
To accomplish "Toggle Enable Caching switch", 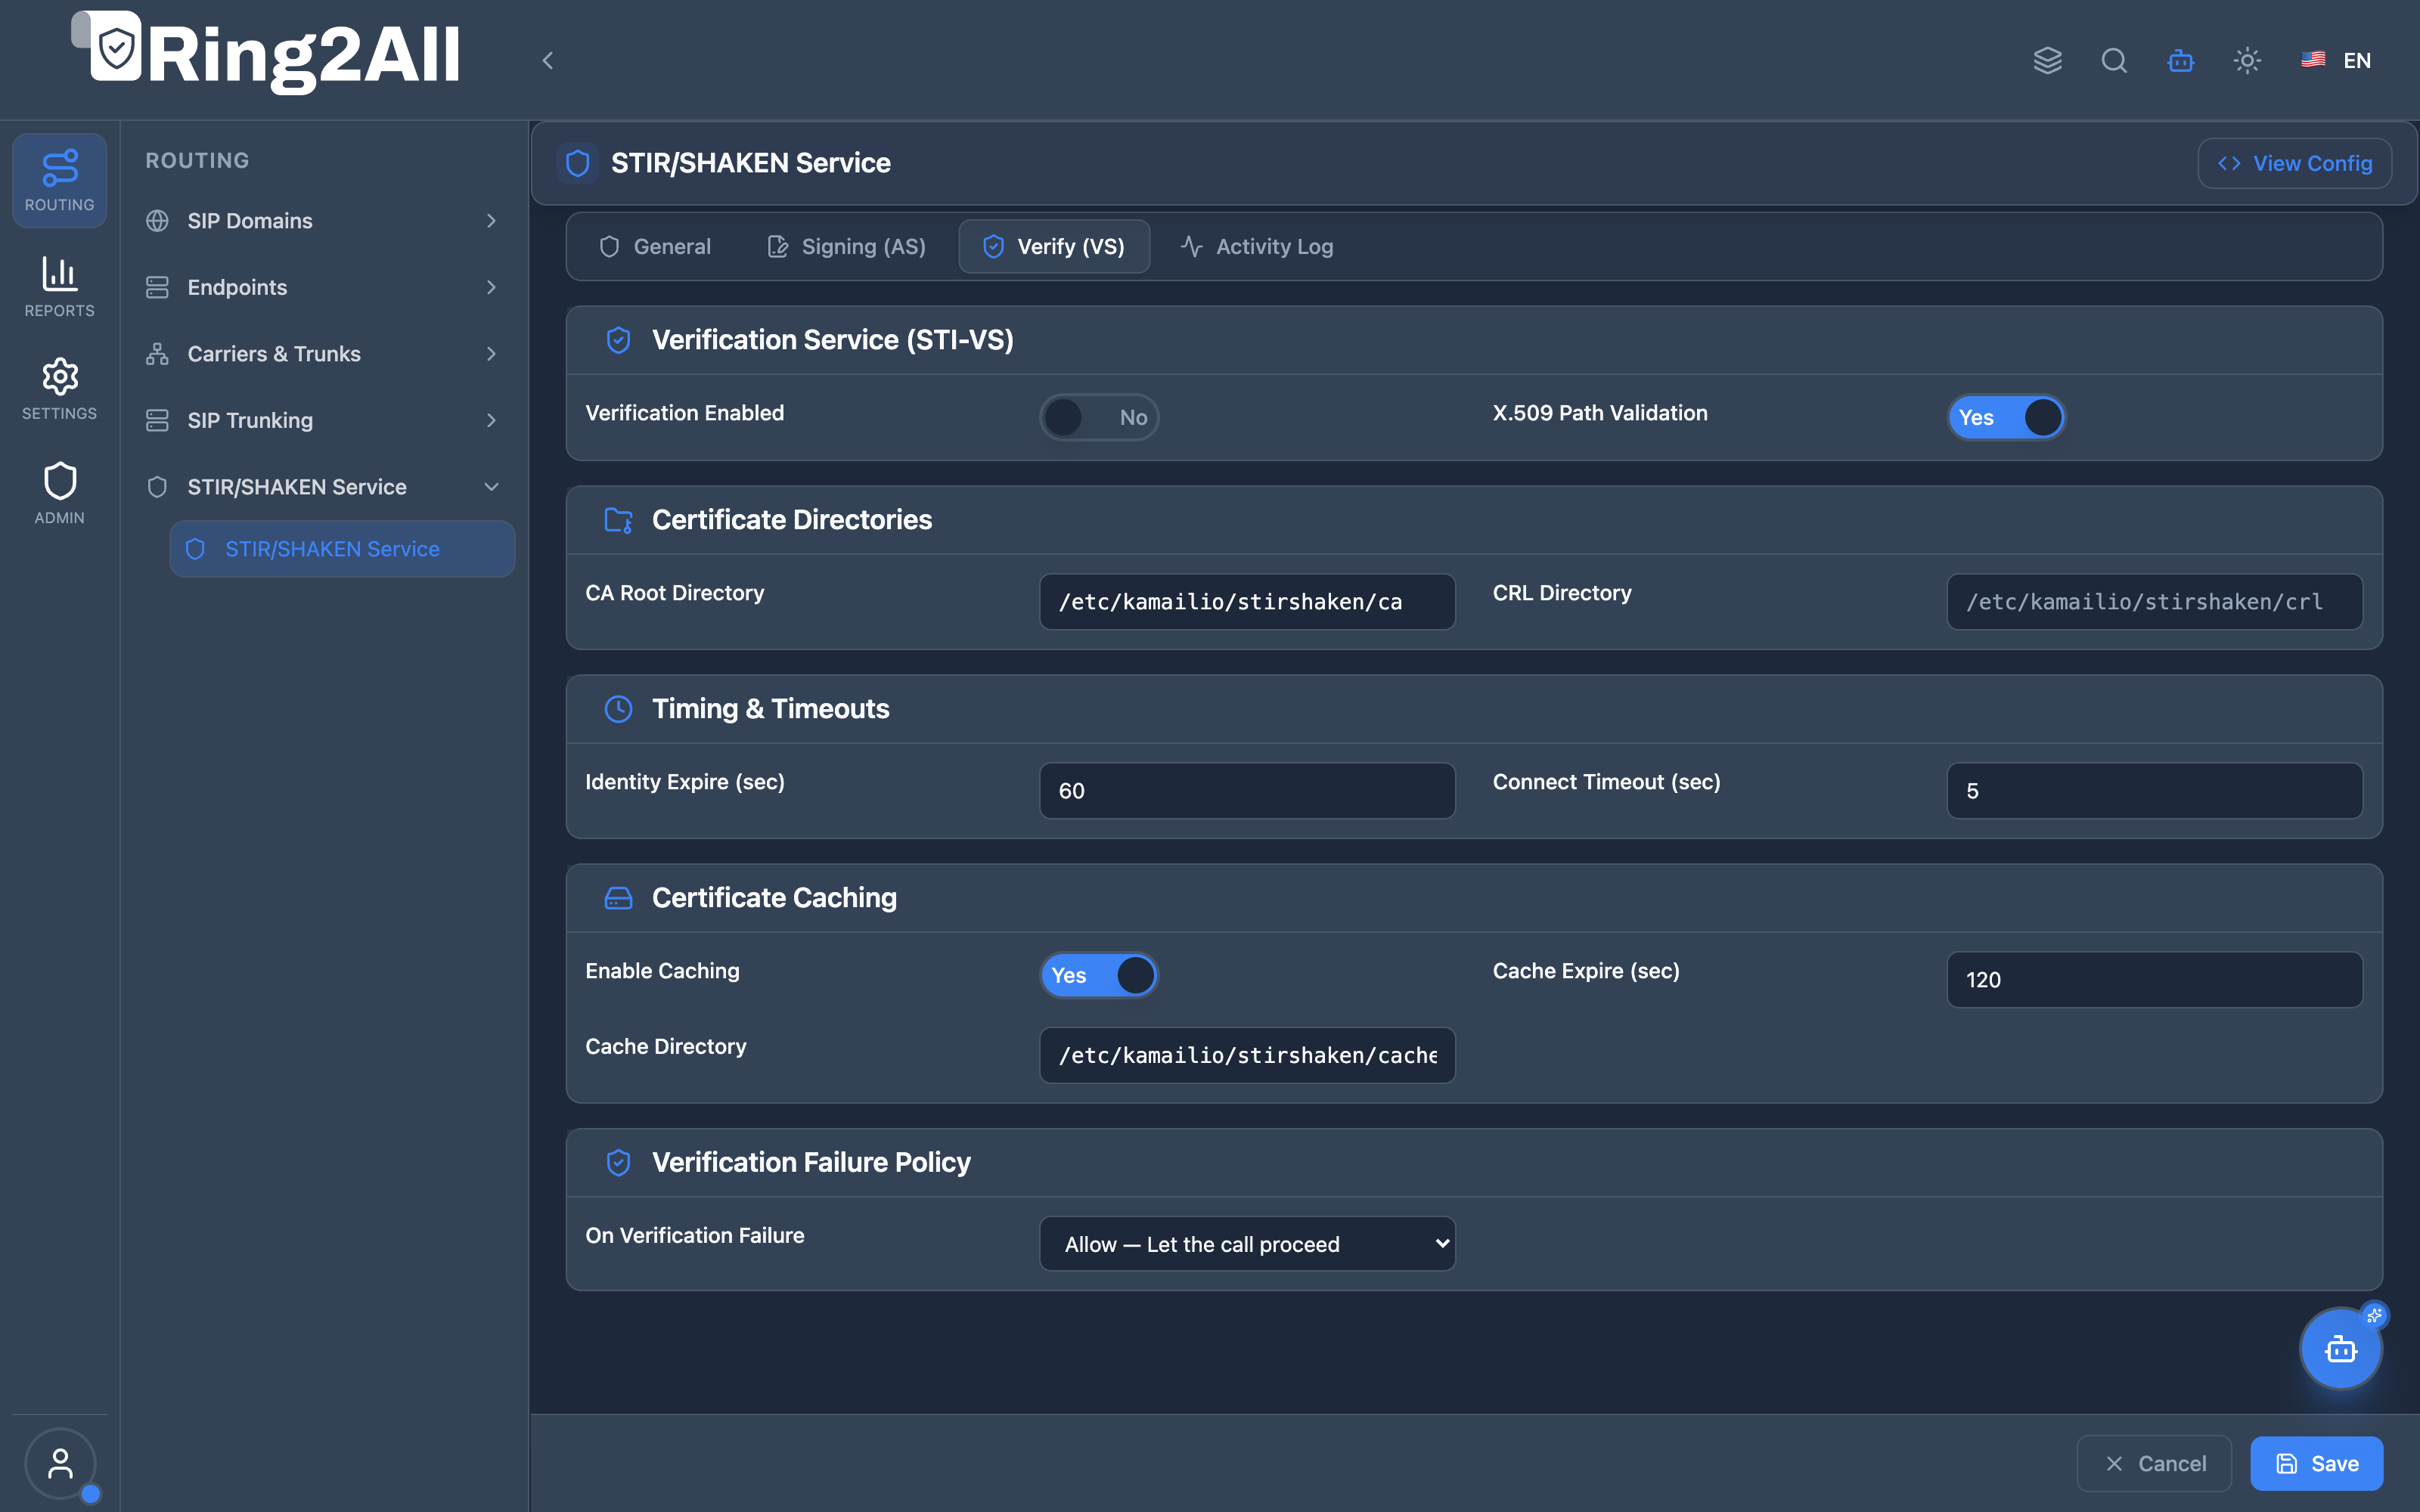I will point(1099,975).
